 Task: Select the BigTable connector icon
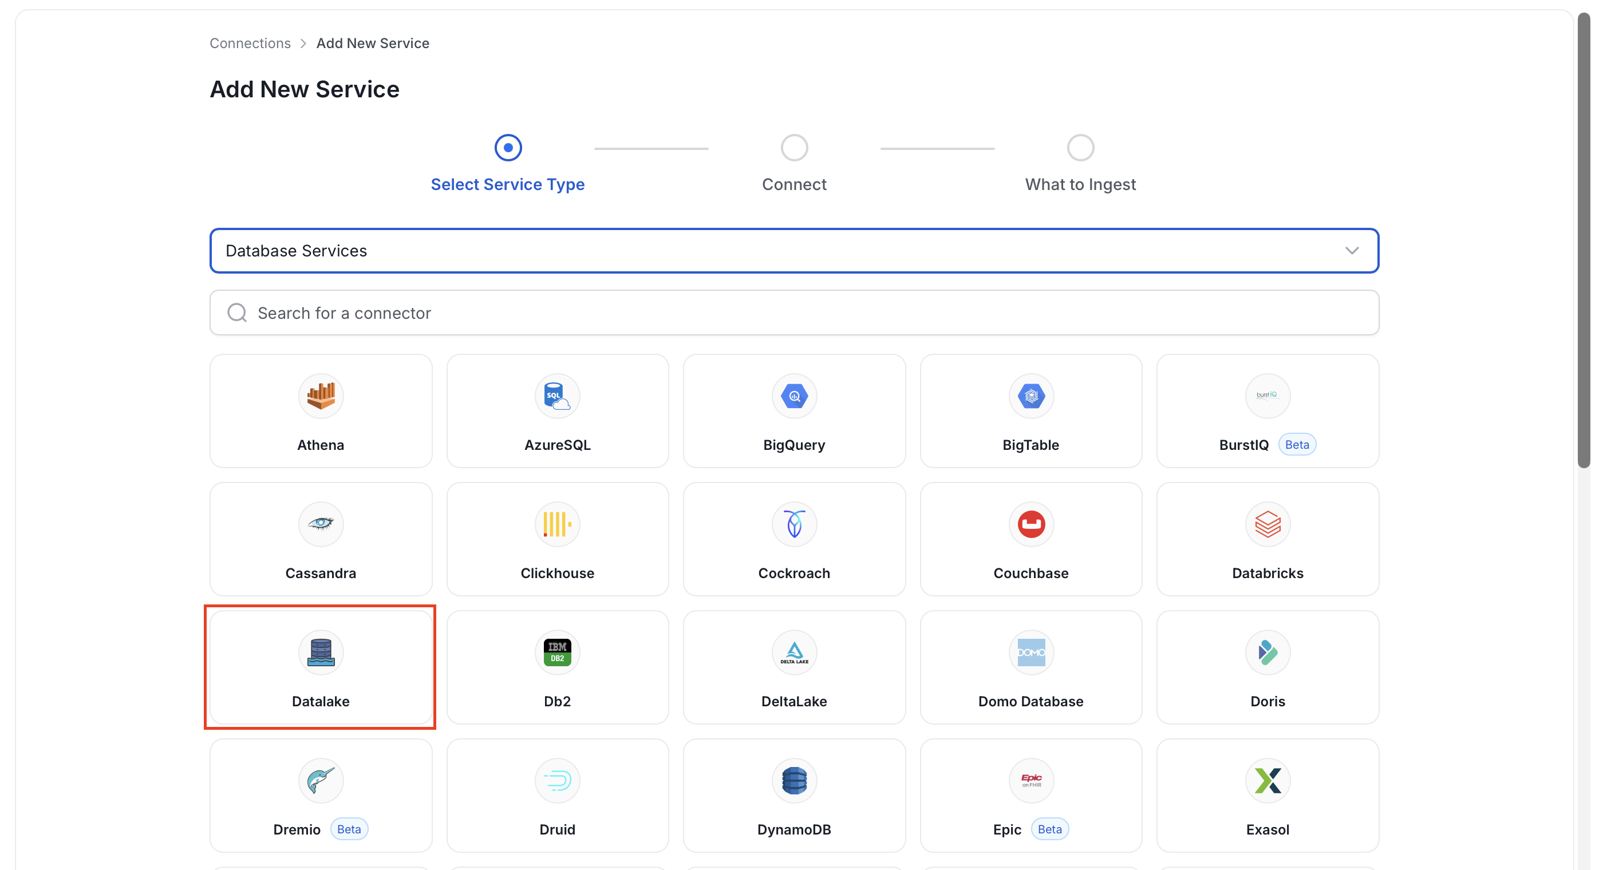tap(1031, 396)
